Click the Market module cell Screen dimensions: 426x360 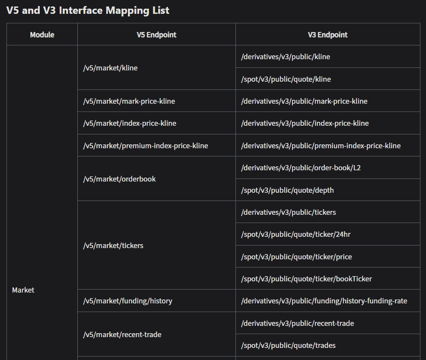tap(23, 290)
